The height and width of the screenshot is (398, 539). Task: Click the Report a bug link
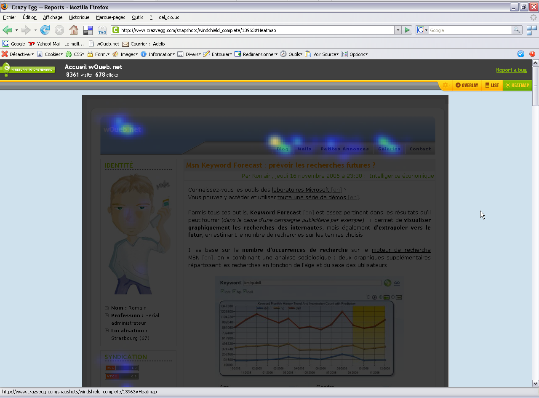tap(511, 70)
